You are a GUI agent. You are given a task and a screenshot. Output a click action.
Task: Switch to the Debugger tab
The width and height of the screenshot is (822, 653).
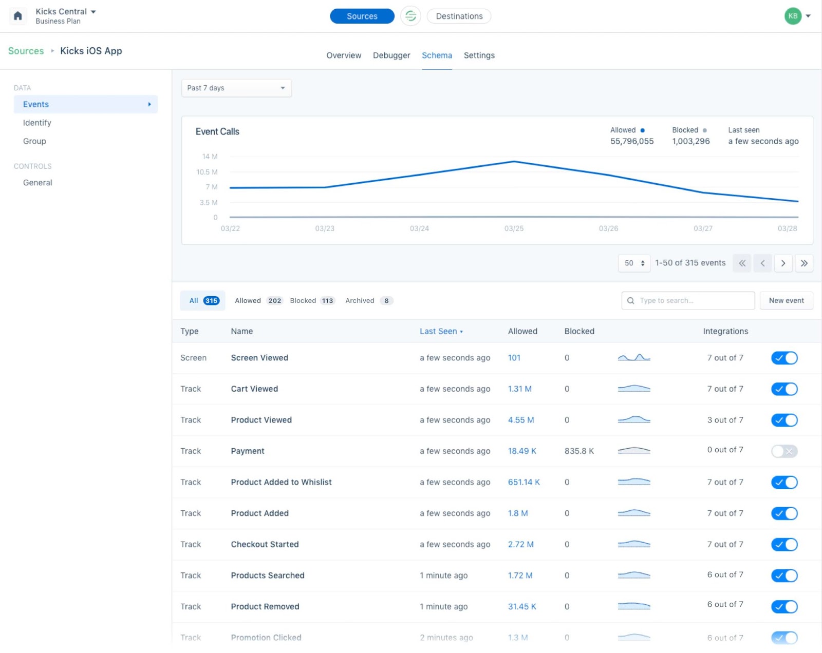(391, 55)
